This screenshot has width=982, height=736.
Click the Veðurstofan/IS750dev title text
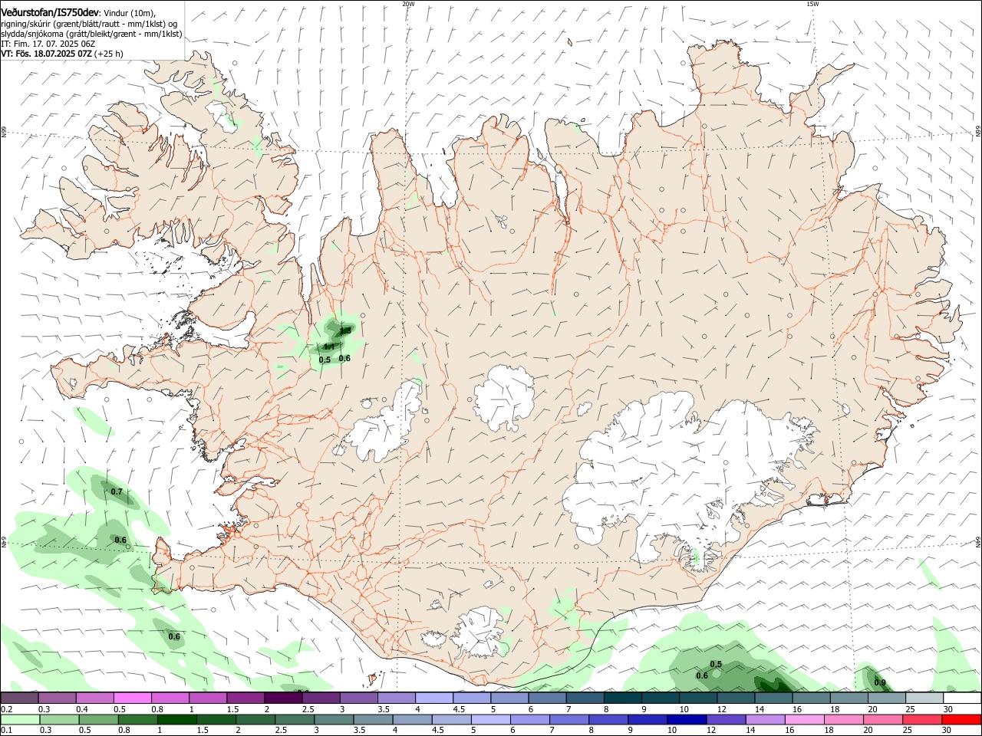51,13
